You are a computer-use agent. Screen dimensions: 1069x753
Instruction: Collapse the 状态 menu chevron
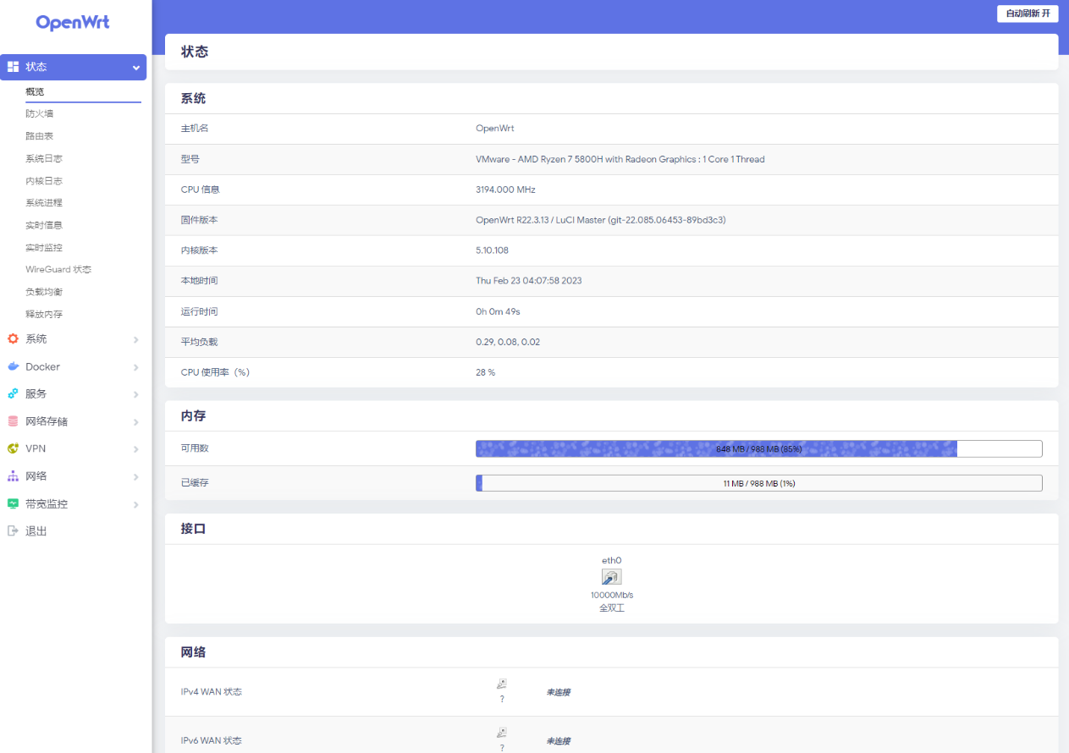pos(136,68)
